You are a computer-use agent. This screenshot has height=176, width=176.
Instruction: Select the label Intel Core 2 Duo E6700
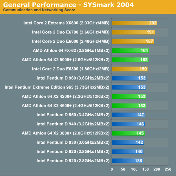tap(71, 32)
